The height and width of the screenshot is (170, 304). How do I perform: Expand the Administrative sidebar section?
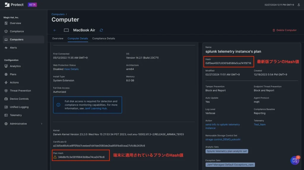point(41,124)
